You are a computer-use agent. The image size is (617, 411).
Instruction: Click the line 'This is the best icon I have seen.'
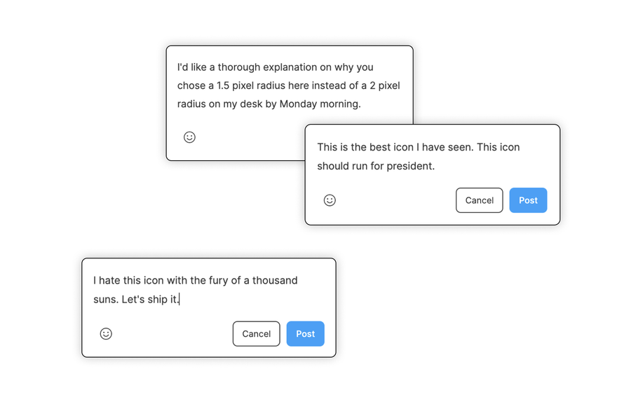395,147
